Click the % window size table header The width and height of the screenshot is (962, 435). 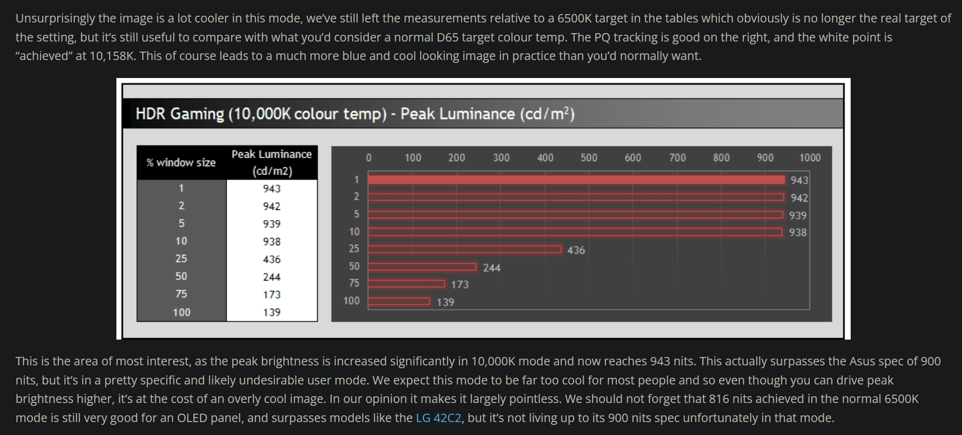[x=181, y=163]
